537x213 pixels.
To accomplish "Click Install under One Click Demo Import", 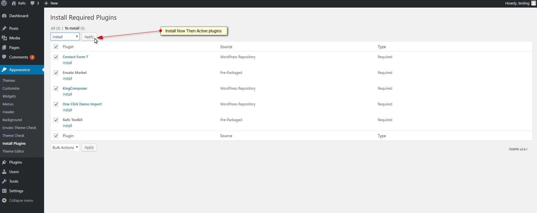I will pos(67,110).
